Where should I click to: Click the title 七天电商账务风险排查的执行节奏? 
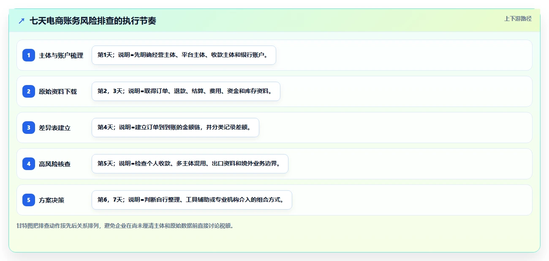pos(93,21)
